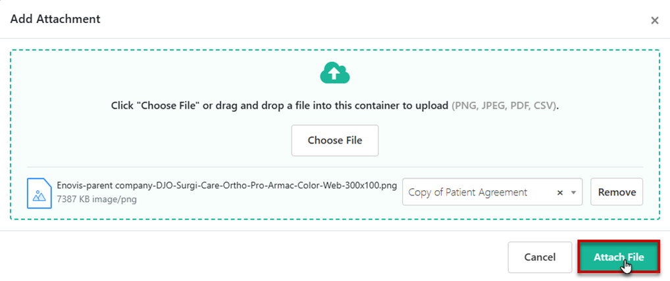This screenshot has width=670, height=281.
Task: Click empty space left of the cloud icon
Action: pyautogui.click(x=165, y=72)
